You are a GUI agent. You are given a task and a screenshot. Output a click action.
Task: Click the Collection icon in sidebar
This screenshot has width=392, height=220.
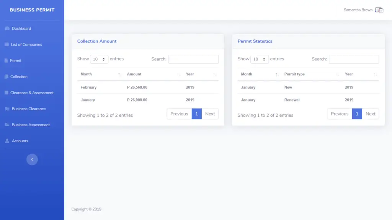tap(7, 77)
